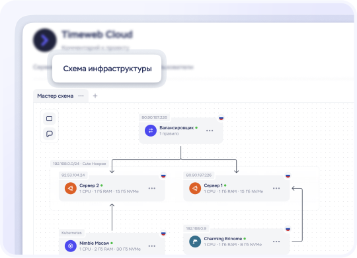Open Charming Erinome three-dot options menu
The height and width of the screenshot is (258, 357).
point(276,242)
